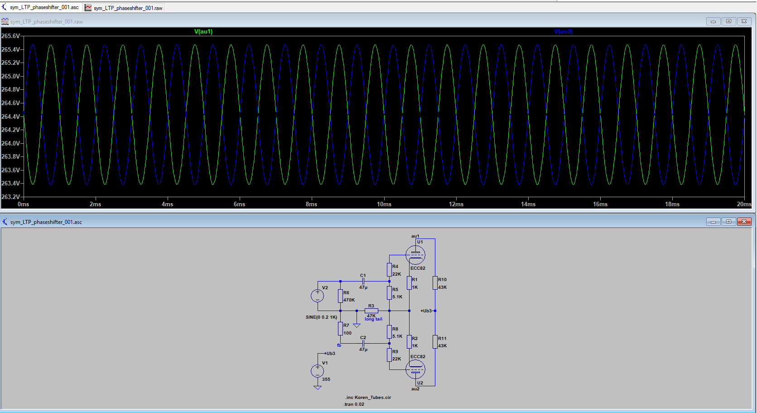Viewport: 757px width, 413px height.
Task: Click the schematic window title bar text
Action: tap(46, 222)
